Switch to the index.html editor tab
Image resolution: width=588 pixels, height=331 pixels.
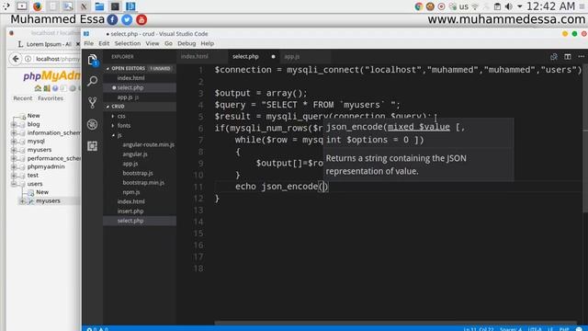pyautogui.click(x=202, y=57)
